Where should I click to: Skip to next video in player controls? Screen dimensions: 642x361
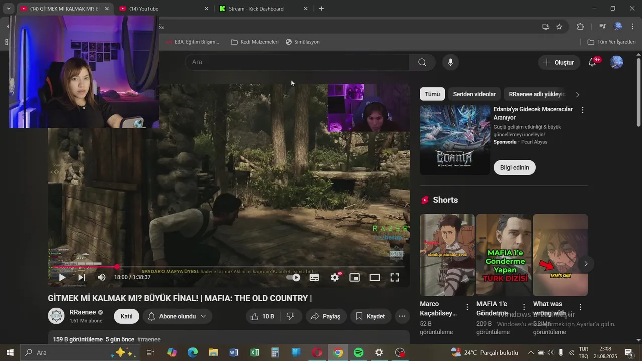point(82,277)
